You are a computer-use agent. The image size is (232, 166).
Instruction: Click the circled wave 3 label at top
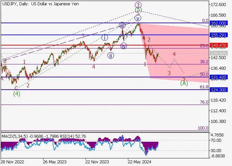click(x=138, y=5)
